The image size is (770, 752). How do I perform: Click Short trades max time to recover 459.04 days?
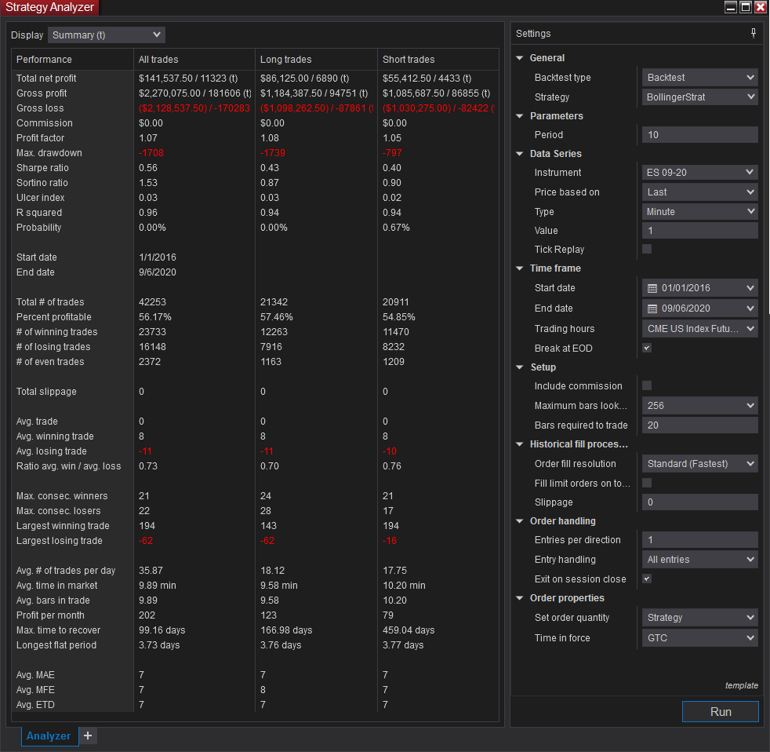(409, 630)
